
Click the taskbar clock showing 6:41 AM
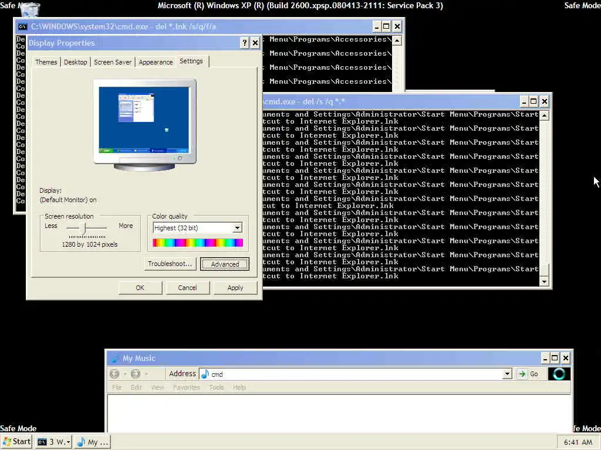pos(578,442)
